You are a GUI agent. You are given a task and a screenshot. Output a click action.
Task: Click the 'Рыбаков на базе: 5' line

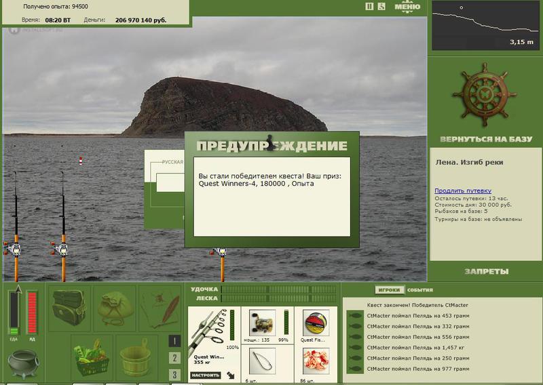click(461, 211)
